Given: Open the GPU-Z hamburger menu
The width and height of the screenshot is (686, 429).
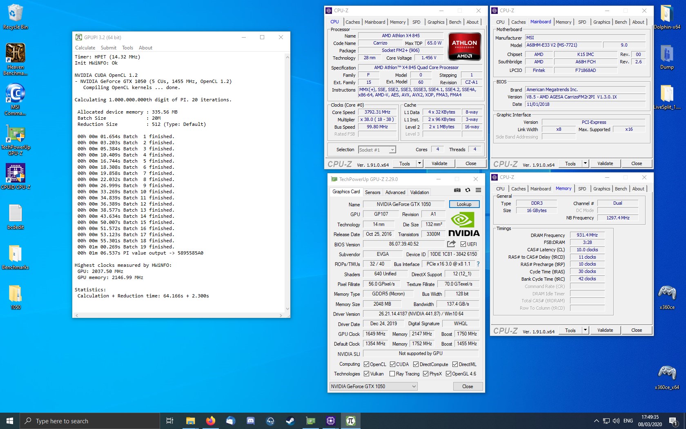Looking at the screenshot, I should (478, 190).
